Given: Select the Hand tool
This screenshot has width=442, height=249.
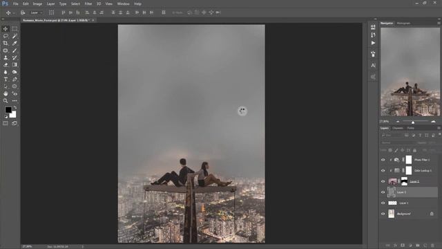Looking at the screenshot, I should click(6, 94).
